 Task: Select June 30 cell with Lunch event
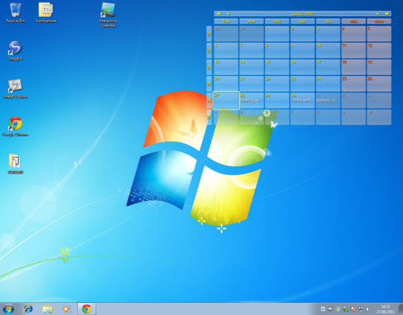[x=302, y=100]
